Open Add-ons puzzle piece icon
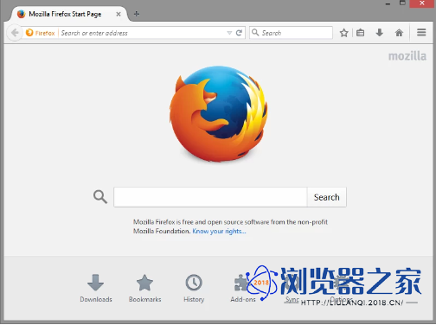 pos(241,283)
